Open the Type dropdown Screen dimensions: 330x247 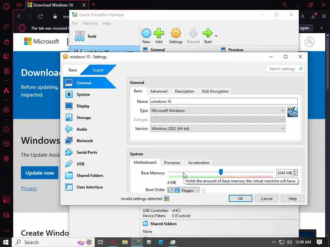218,111
